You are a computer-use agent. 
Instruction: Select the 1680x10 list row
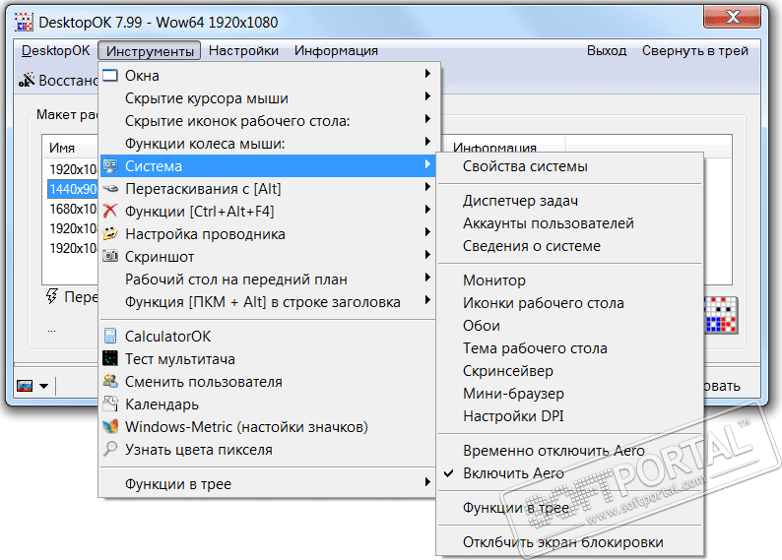(73, 209)
